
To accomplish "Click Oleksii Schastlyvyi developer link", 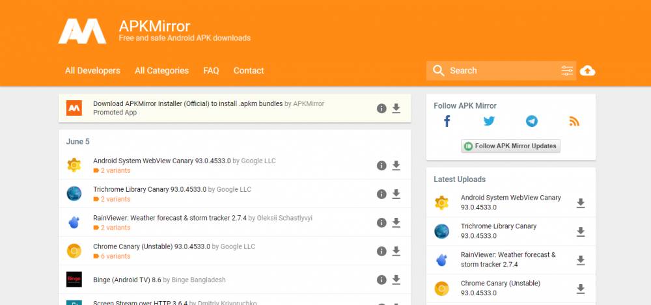I will 284,218.
